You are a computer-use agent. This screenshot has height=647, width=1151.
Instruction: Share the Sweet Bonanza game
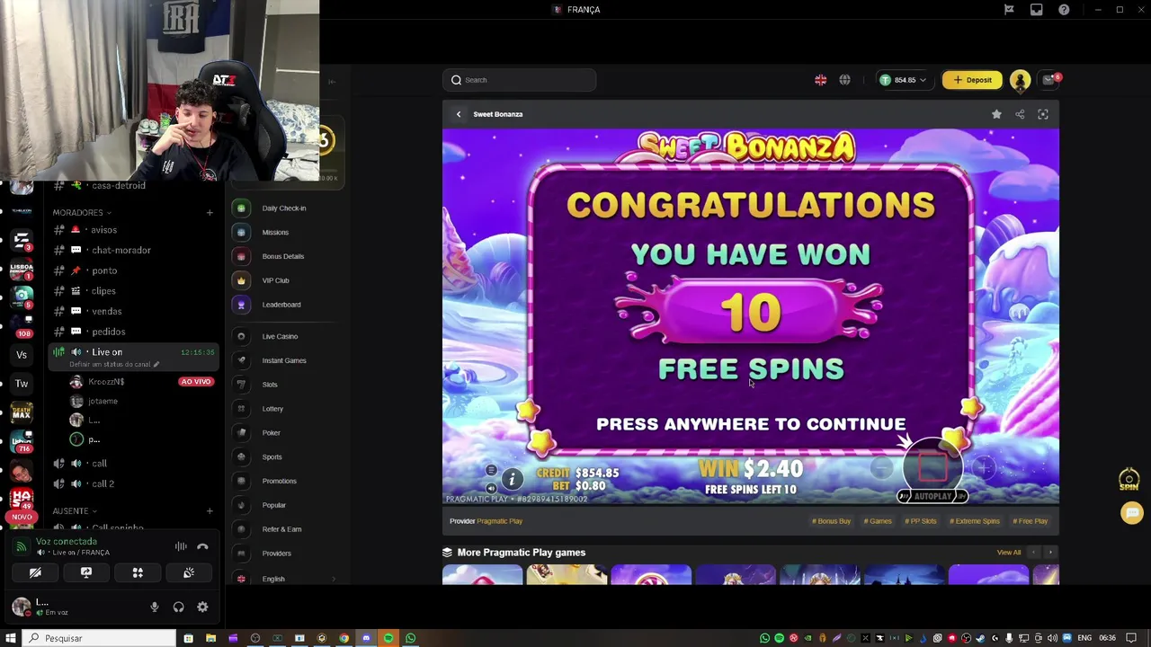click(1020, 114)
